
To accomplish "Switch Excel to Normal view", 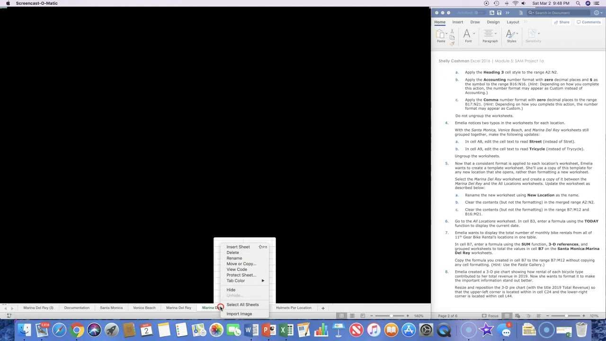I will tap(341, 316).
